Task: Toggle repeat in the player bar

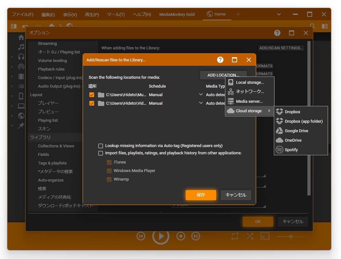Action: 235,236
